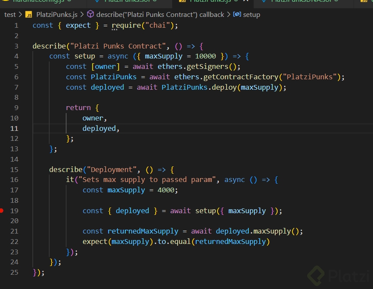Click the variable symbol icon before setup breadcrumb
Viewport: 373px width, 289px height.
pyautogui.click(x=237, y=14)
